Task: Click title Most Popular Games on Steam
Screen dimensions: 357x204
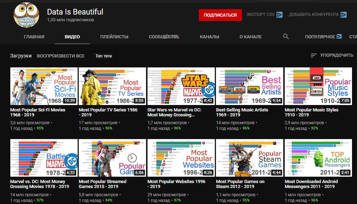Action: [x=240, y=184]
